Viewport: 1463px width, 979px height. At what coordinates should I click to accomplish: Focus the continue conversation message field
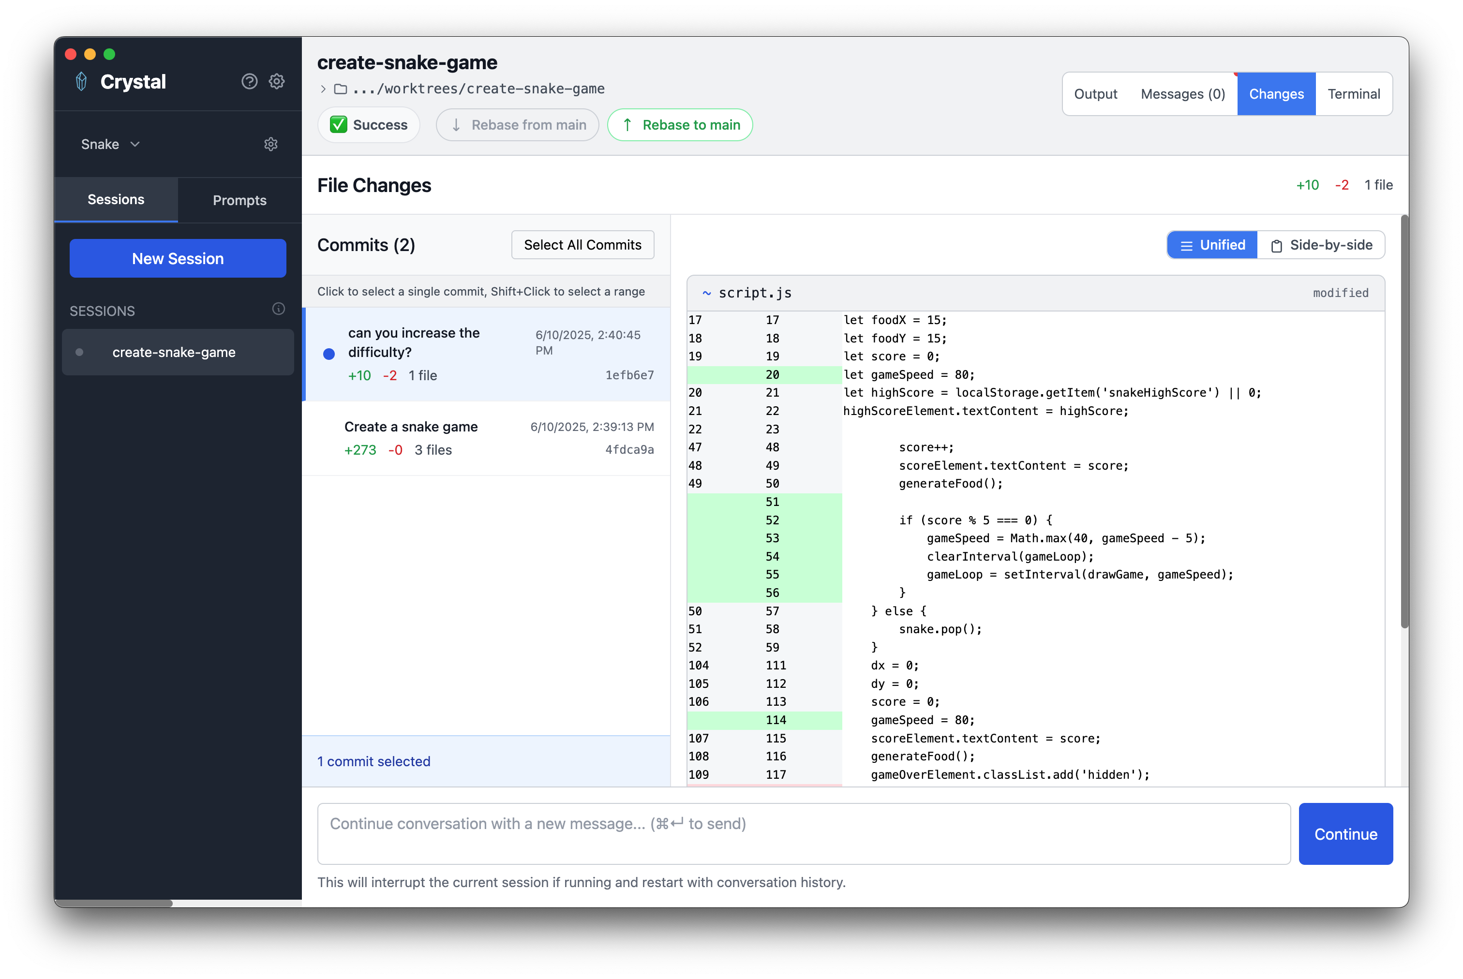click(803, 833)
